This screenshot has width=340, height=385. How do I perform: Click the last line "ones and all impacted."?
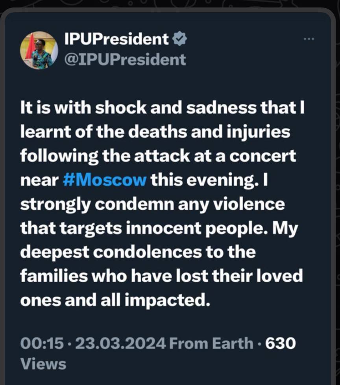(x=113, y=300)
